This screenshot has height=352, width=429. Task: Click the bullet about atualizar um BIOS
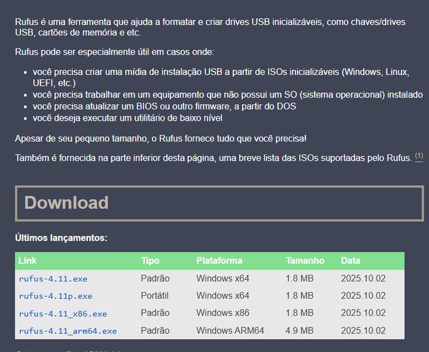click(x=164, y=106)
